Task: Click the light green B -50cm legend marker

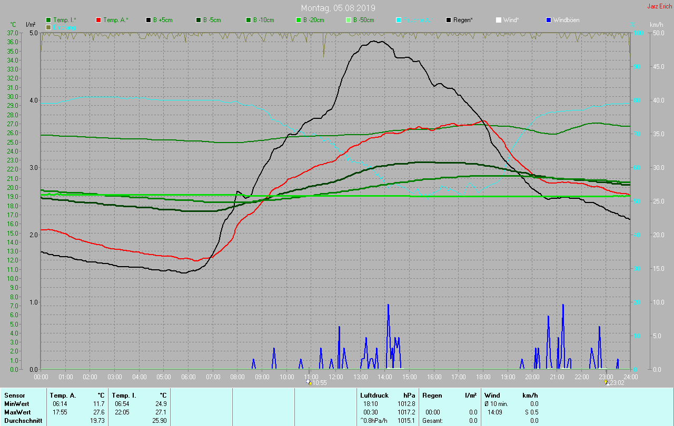Action: pyautogui.click(x=349, y=20)
